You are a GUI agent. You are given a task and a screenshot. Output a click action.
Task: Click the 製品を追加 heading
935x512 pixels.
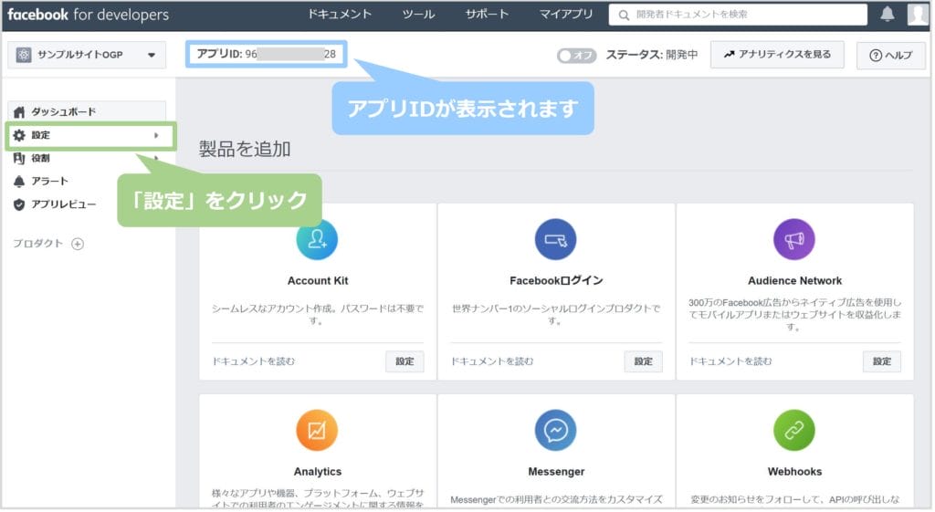245,149
